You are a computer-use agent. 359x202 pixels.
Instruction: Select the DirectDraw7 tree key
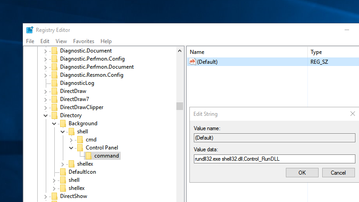(74, 99)
